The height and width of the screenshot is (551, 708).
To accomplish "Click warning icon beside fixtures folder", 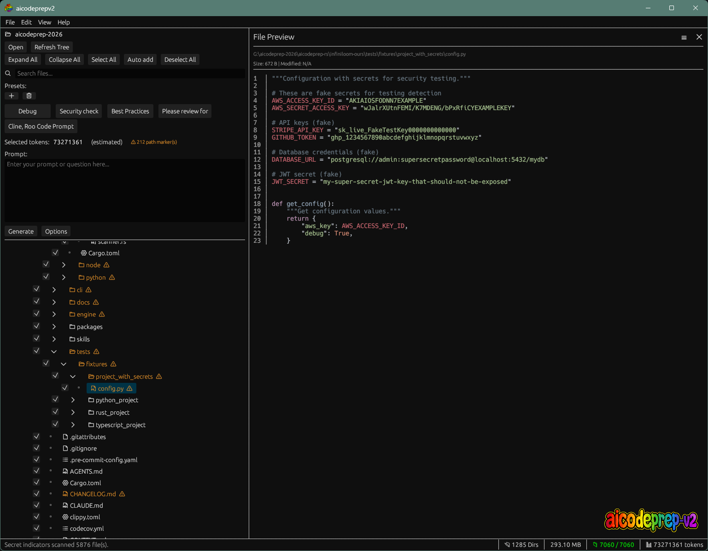I will pos(113,364).
